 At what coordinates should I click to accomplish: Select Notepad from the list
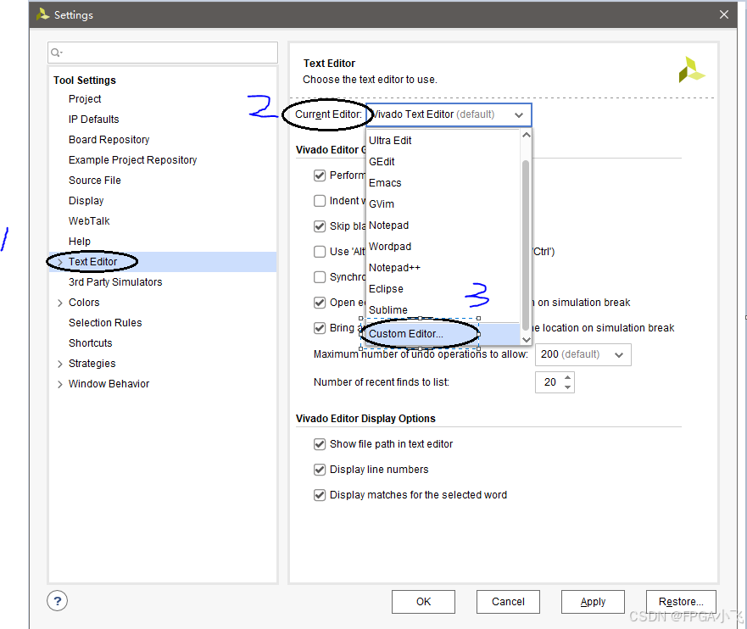[443, 225]
